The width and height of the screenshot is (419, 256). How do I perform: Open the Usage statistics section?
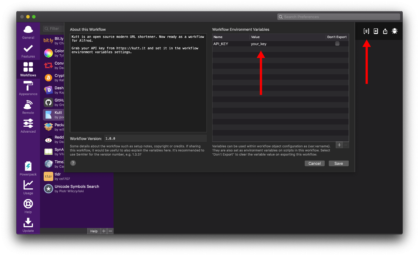pos(28,188)
